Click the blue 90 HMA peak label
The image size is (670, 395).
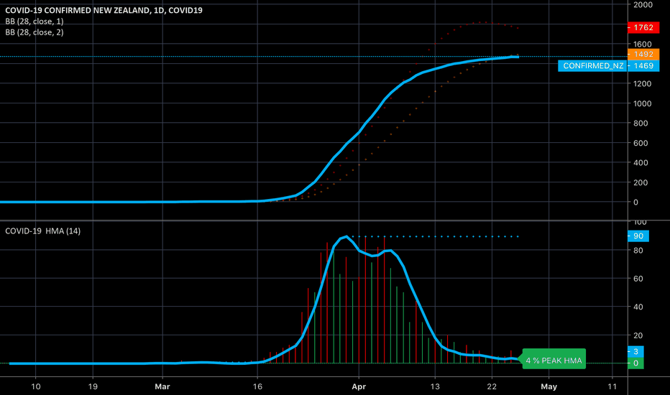coord(638,236)
